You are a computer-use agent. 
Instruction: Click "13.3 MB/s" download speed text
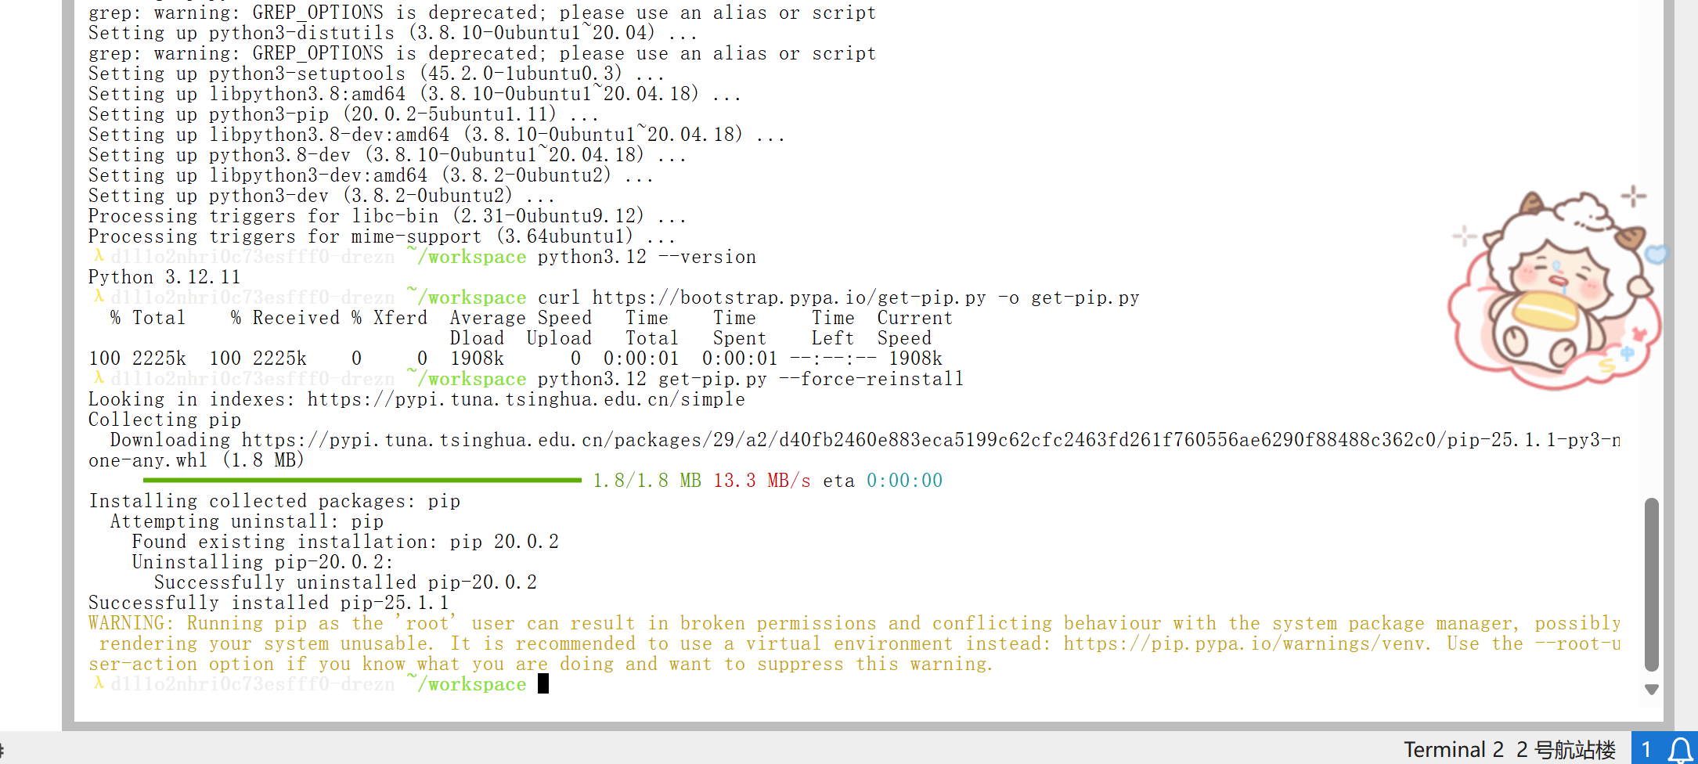tap(762, 481)
